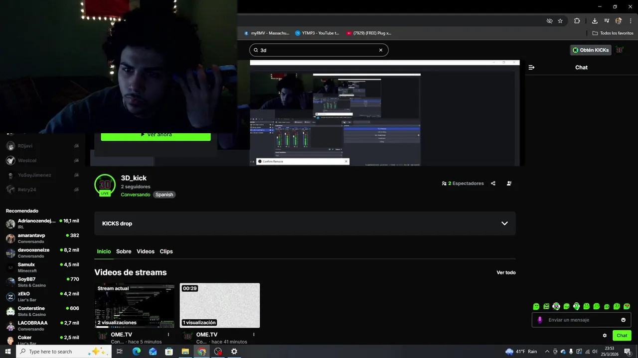Open the RDjavi channel in sidebar
Viewport: 638px width, 358px height.
(x=42, y=146)
